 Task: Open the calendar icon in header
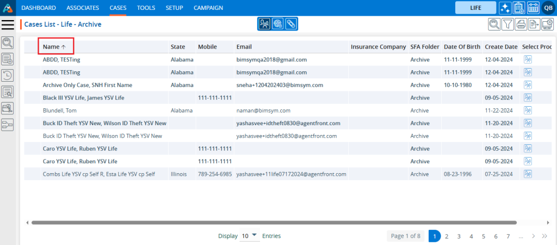(533, 8)
